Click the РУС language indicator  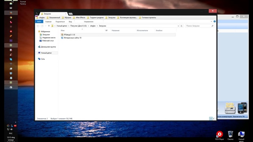coord(11,133)
